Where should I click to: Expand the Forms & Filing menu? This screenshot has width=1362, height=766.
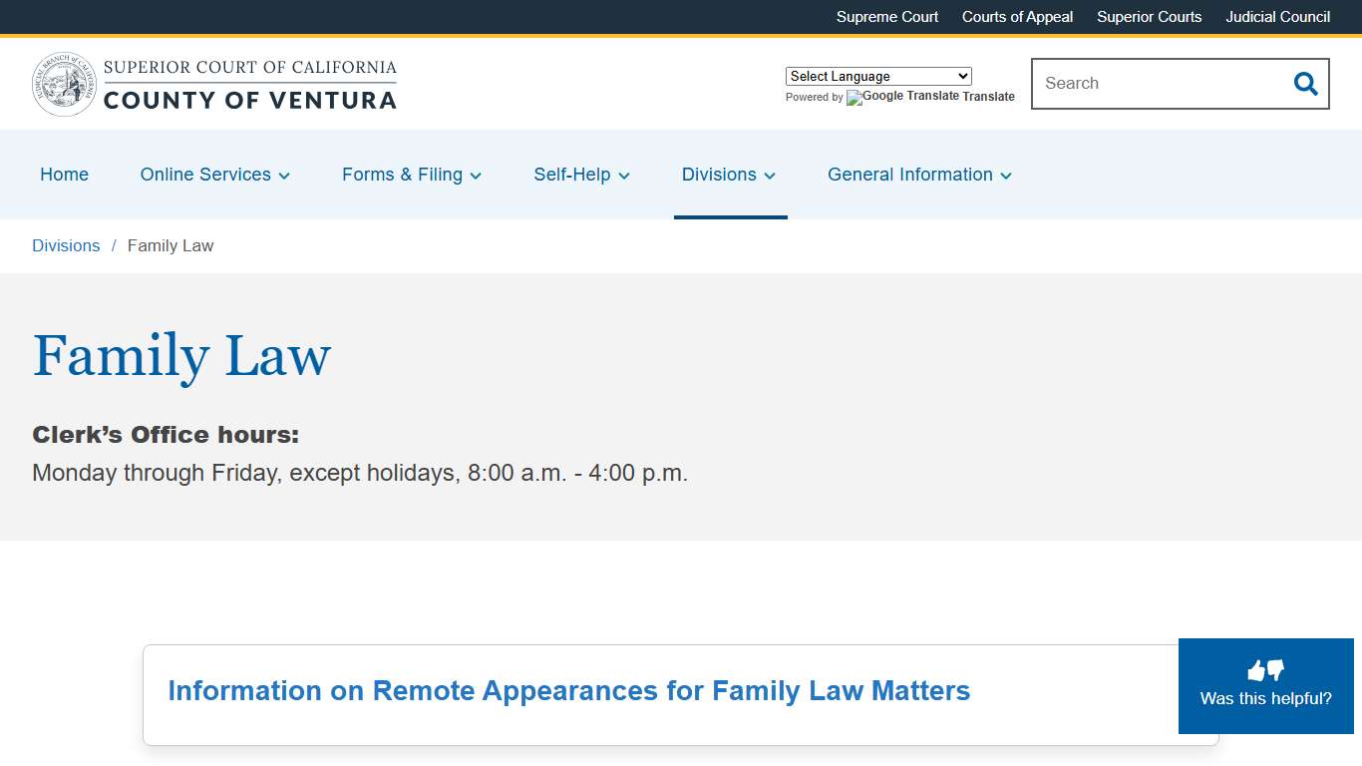tap(476, 176)
